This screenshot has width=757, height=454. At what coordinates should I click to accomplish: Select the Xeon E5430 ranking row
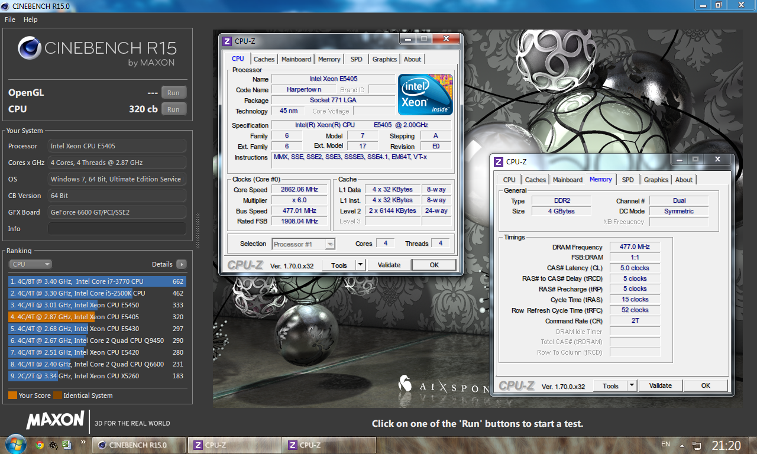pos(97,329)
